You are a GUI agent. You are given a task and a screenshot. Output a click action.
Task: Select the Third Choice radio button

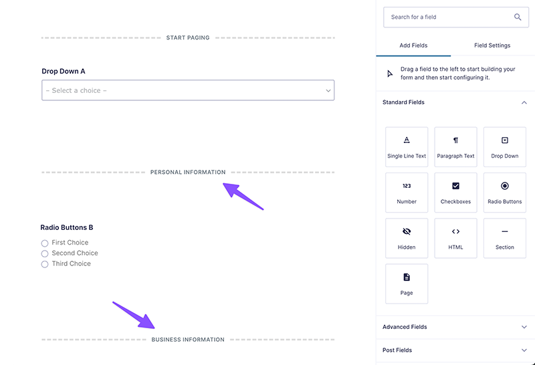point(45,264)
